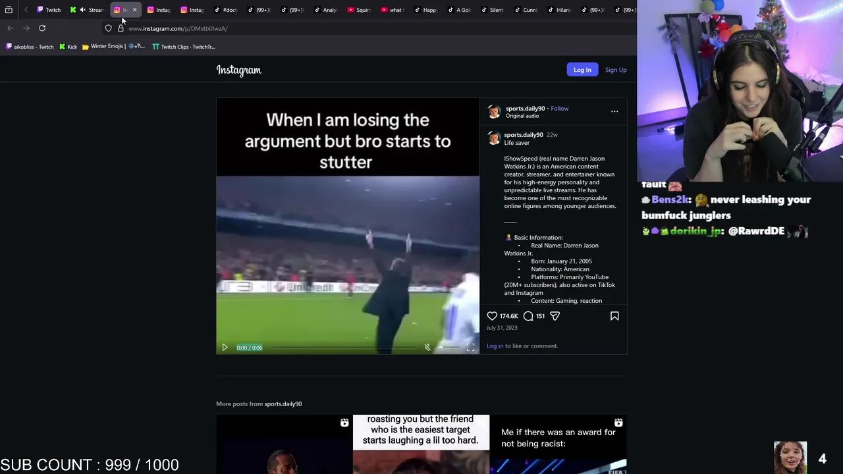Click the sports.daily90 avatar beside the caption

(494, 138)
